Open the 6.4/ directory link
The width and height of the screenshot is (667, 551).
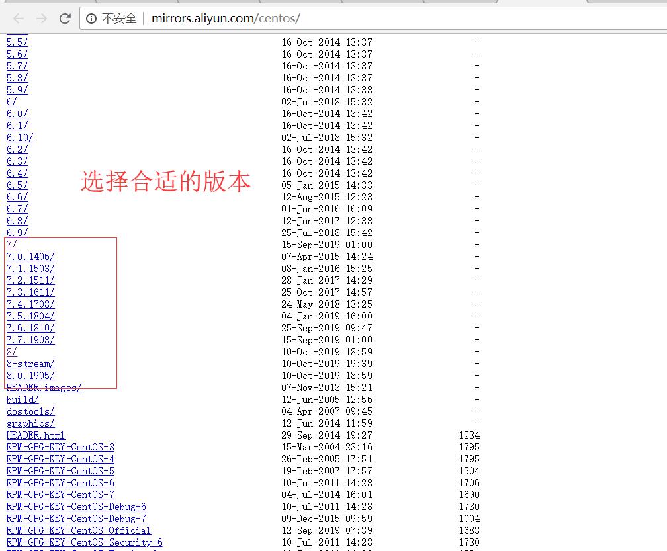(x=17, y=173)
